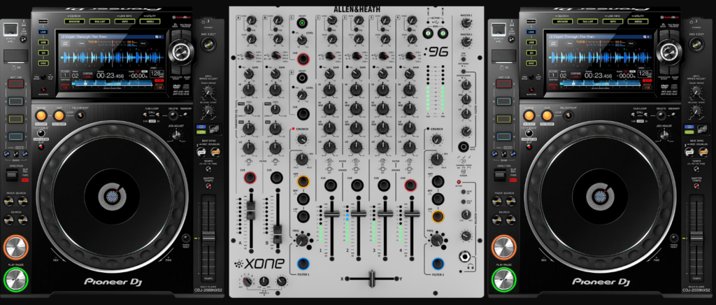
Task: Toggle MASTER TEMPO on right deck
Action: click(696, 186)
